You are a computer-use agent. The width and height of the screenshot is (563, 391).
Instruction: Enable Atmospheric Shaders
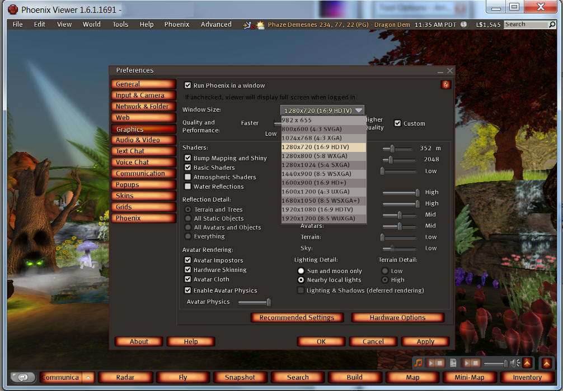coord(187,177)
